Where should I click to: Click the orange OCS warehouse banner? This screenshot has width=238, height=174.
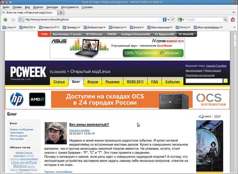pos(122,99)
